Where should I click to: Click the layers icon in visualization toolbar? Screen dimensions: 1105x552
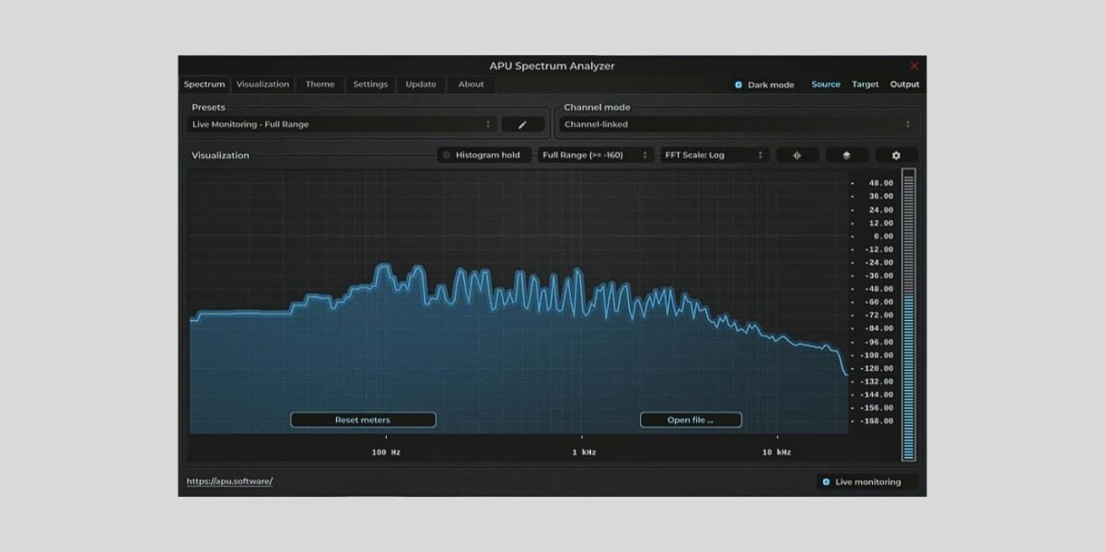[846, 155]
